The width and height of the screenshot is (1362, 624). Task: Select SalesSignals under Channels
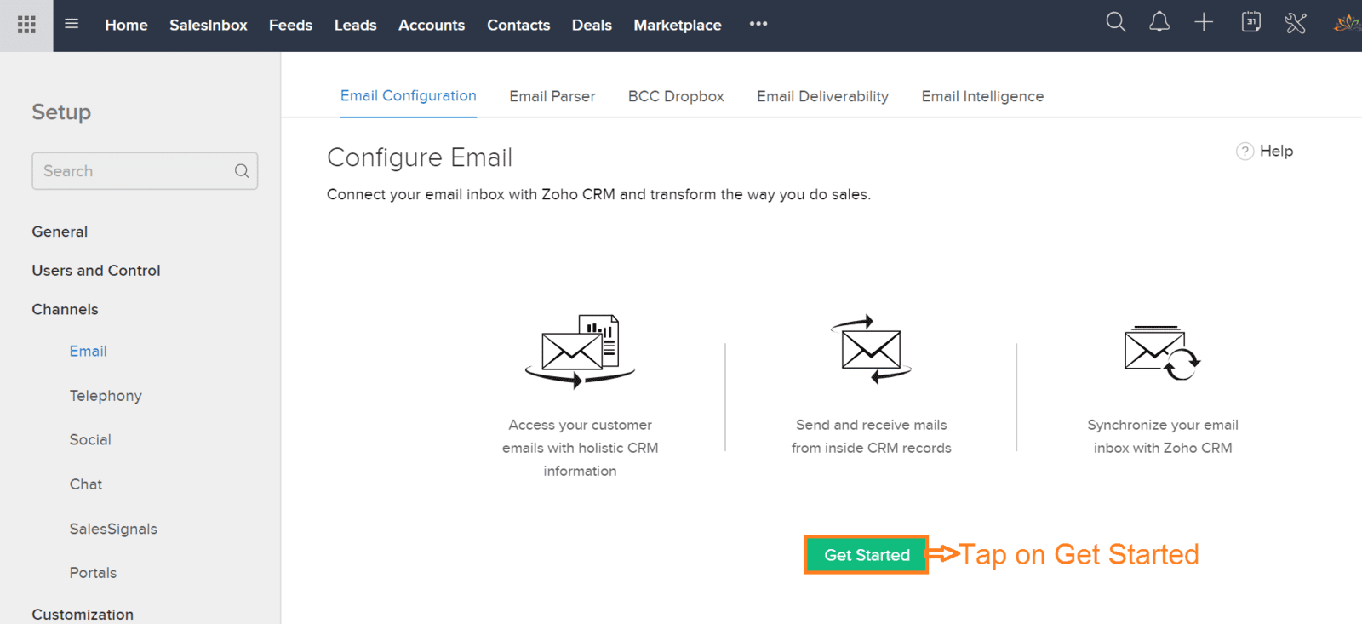click(x=113, y=529)
